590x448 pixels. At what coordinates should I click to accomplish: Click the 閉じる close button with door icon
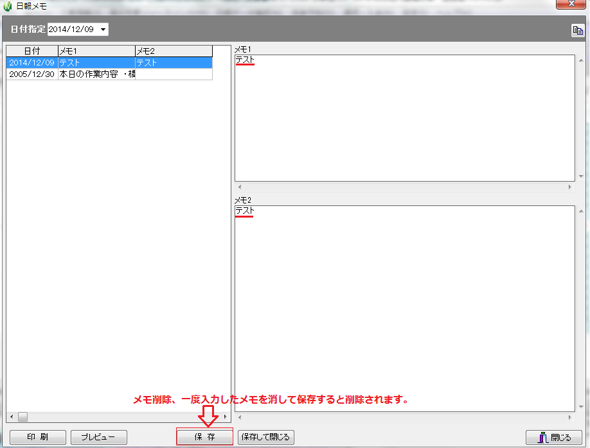point(555,438)
